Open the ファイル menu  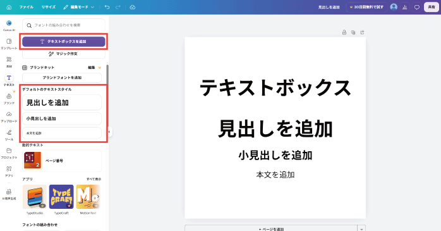click(27, 7)
